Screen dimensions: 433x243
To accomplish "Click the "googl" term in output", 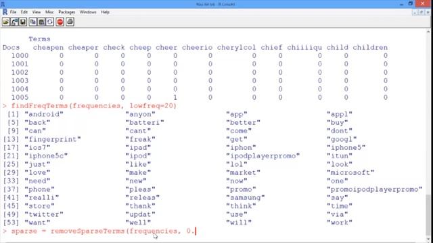I will point(342,139).
